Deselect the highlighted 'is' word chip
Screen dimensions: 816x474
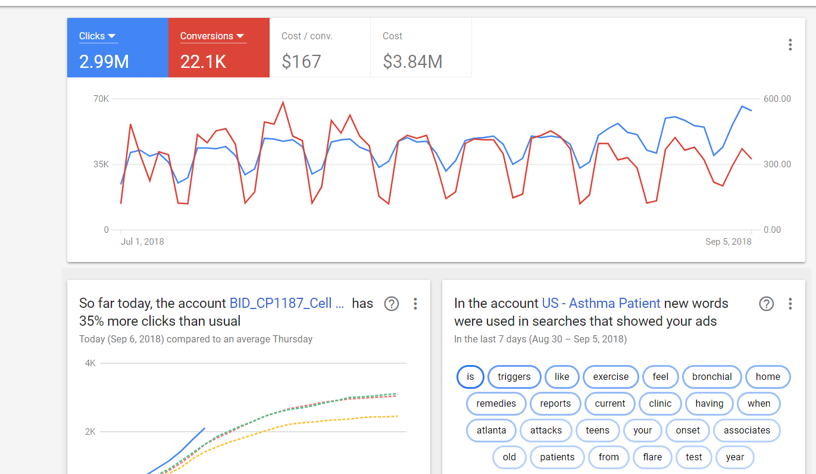coord(470,376)
